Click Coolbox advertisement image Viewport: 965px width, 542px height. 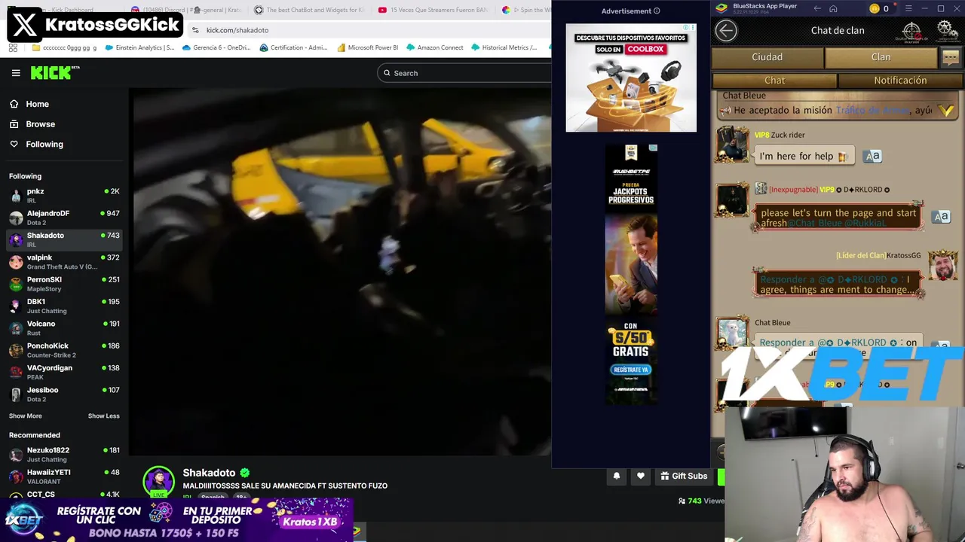pos(631,78)
